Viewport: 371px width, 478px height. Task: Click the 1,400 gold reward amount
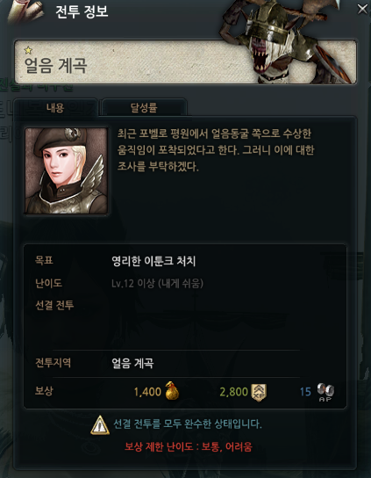[147, 392]
